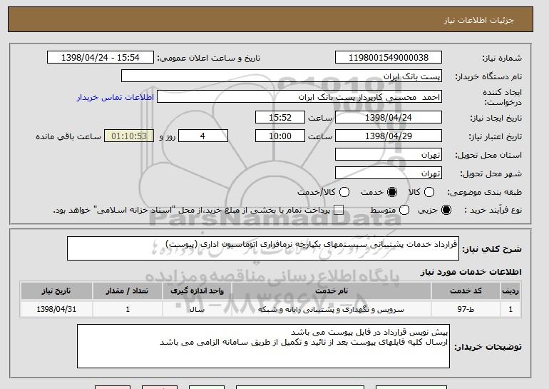Click the buyer organization field پست بانک ایران
The width and height of the screenshot is (549, 389).
point(282,76)
